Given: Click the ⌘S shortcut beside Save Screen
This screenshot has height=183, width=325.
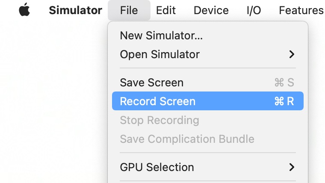Looking at the screenshot, I should pos(284,83).
